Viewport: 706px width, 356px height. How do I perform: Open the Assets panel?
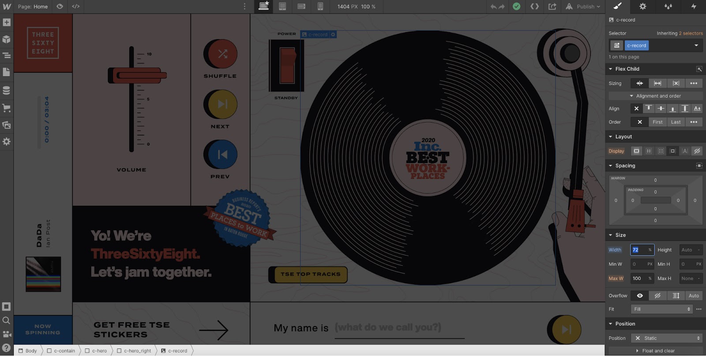(7, 125)
